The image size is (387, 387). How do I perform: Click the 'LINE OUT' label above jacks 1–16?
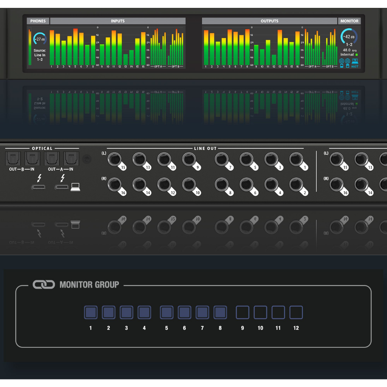(205, 148)
